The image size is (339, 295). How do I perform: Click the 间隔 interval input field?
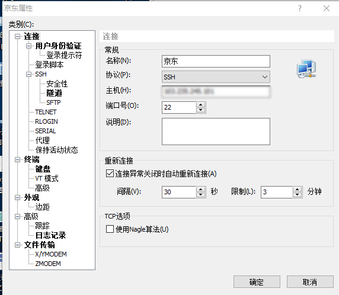point(179,192)
